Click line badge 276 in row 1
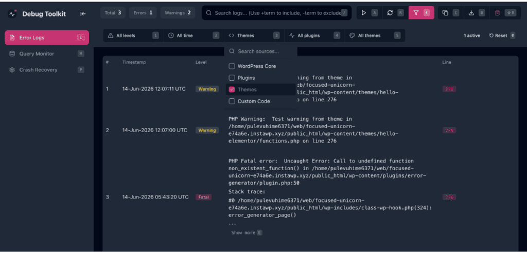Screen dimensions: 527x253 [449, 89]
